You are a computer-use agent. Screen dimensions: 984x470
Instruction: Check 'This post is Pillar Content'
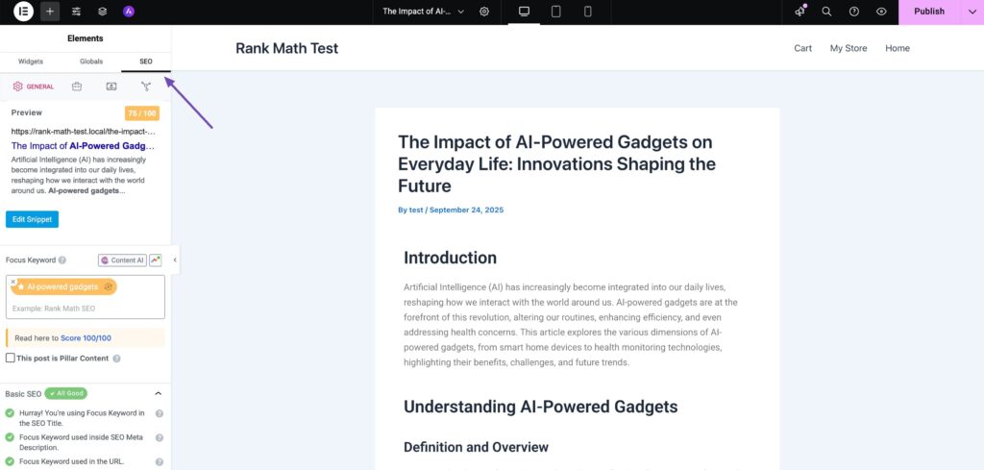[x=11, y=359]
